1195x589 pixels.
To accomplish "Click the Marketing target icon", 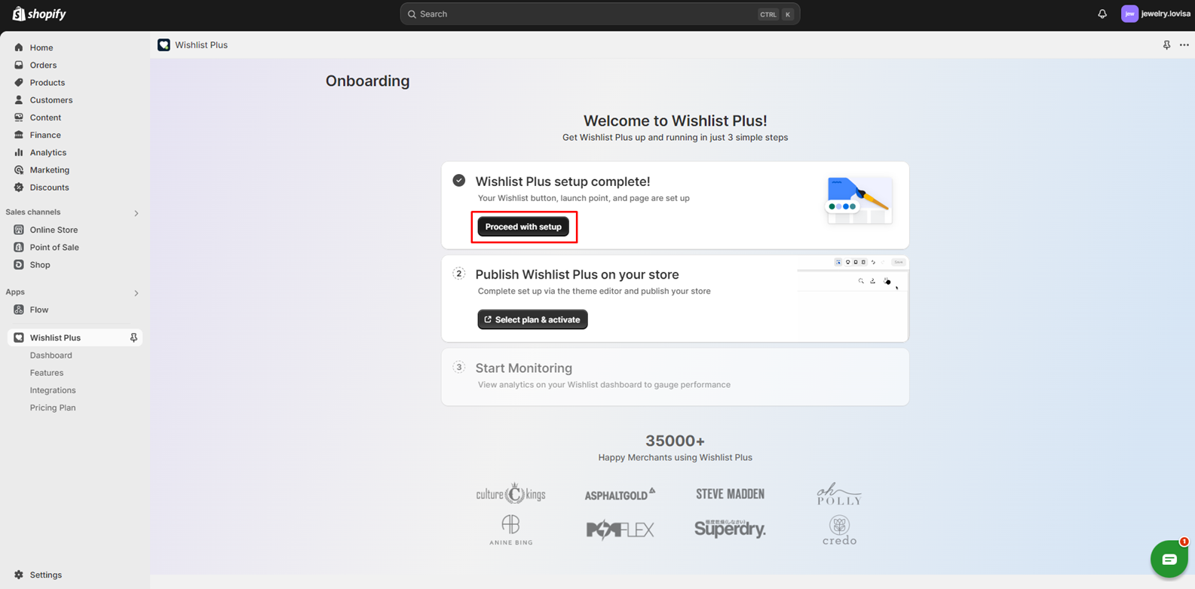I will [19, 169].
